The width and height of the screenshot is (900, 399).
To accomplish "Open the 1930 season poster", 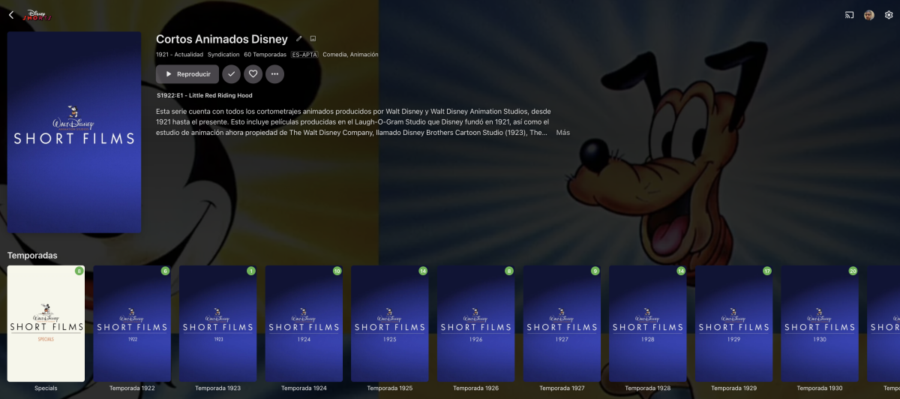I will point(820,323).
